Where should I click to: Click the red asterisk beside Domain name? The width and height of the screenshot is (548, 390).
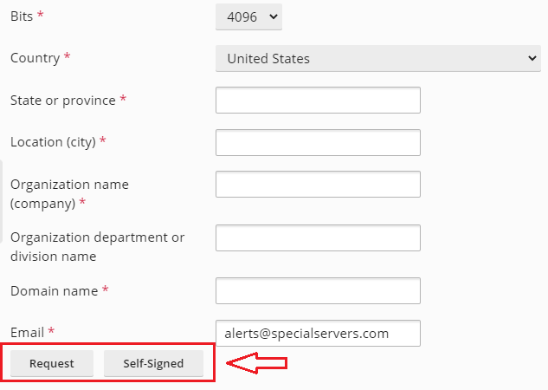105,290
